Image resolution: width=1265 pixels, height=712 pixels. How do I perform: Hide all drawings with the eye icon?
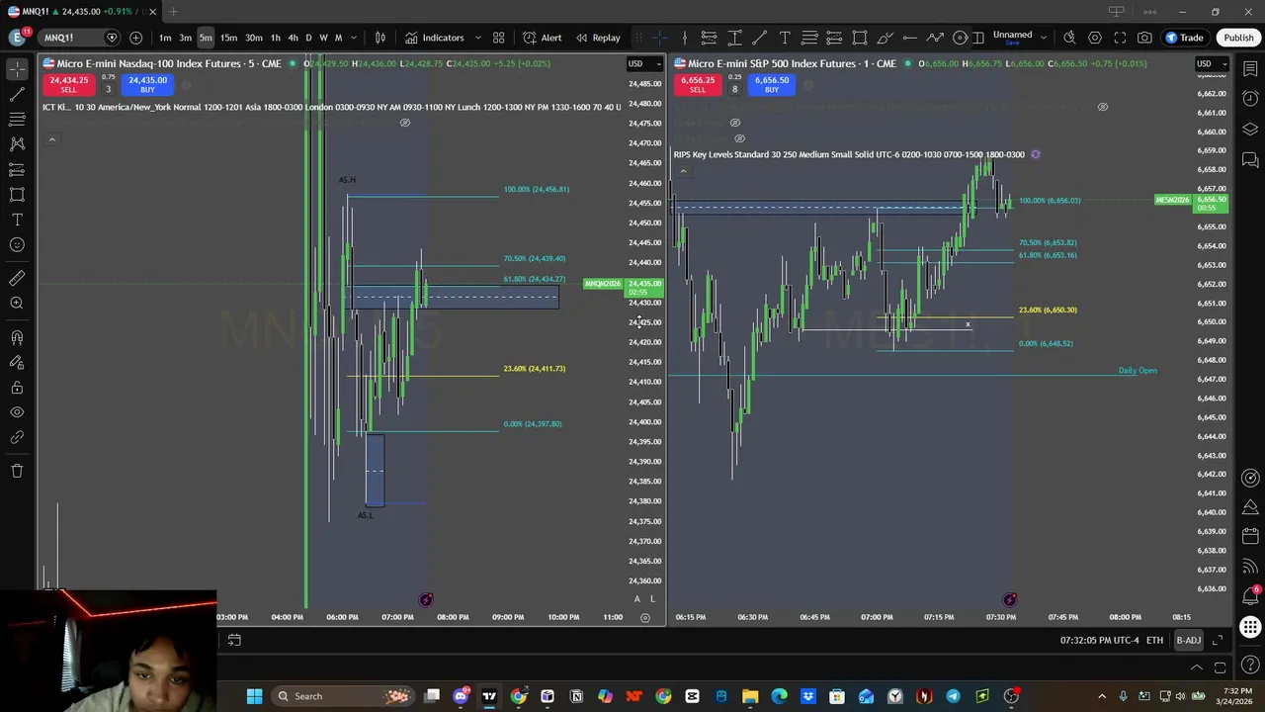pyautogui.click(x=17, y=412)
